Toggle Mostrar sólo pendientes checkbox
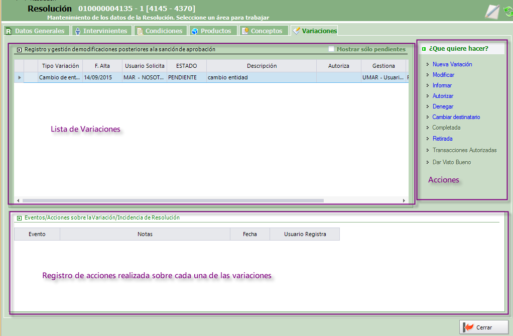Image resolution: width=513 pixels, height=336 pixels. tap(331, 49)
